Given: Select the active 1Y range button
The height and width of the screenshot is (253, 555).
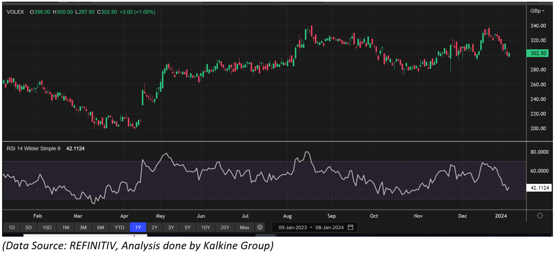Looking at the screenshot, I should tap(138, 227).
